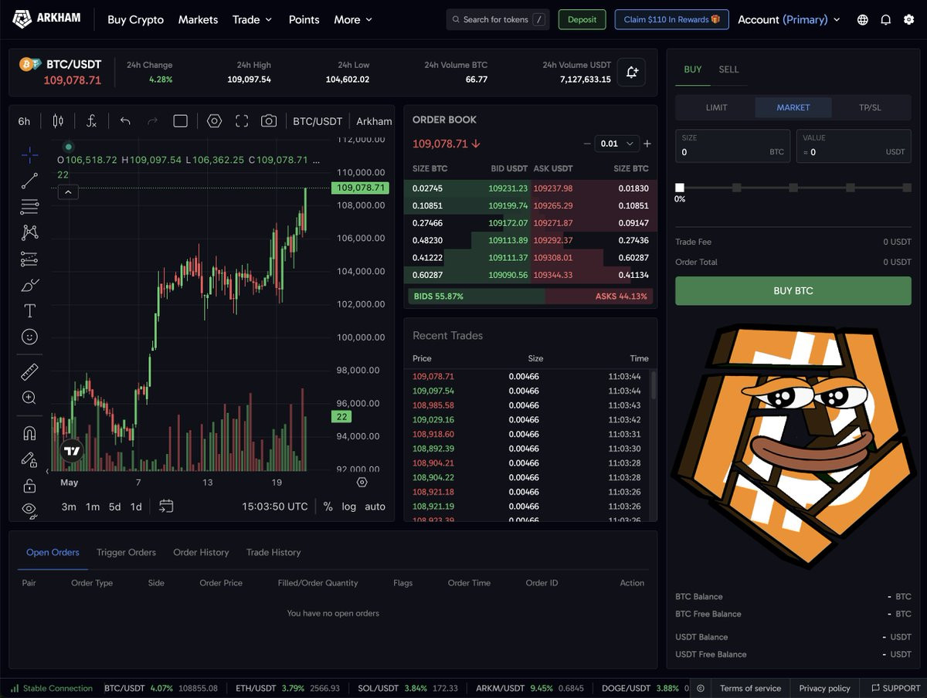The height and width of the screenshot is (698, 927).
Task: Toggle fullscreen chart mode
Action: 242,121
